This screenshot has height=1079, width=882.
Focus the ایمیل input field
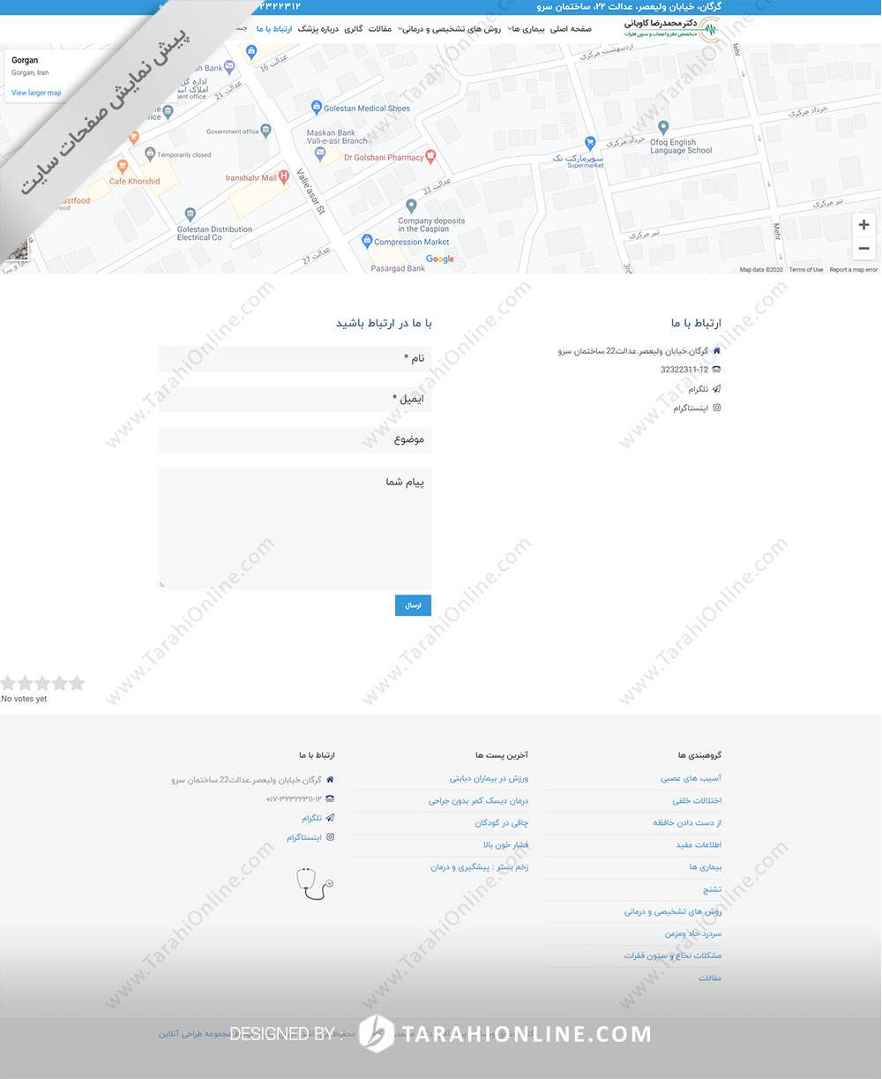pyautogui.click(x=295, y=399)
